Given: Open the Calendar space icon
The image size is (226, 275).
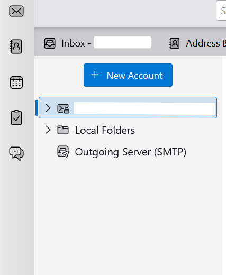Looking at the screenshot, I should point(16,82).
